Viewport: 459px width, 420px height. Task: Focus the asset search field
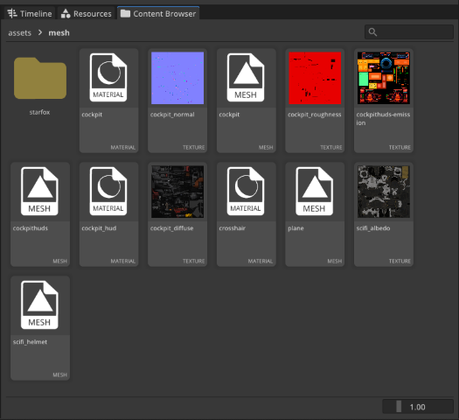[x=409, y=31]
